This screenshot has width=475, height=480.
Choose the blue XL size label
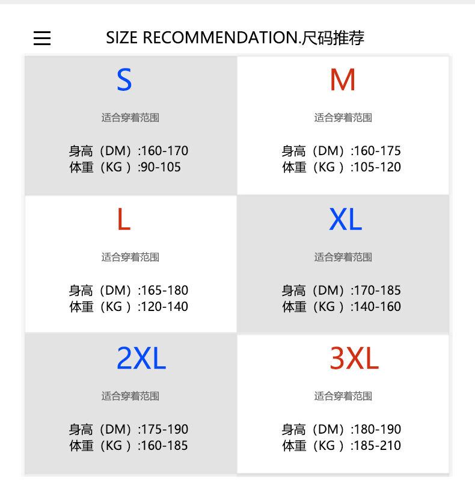pyautogui.click(x=345, y=220)
